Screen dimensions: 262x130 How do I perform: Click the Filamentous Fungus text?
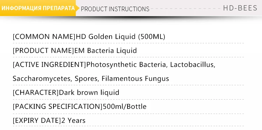(x=135, y=79)
